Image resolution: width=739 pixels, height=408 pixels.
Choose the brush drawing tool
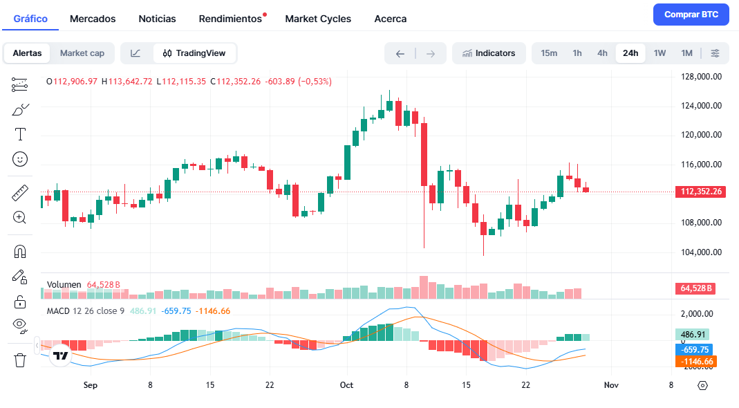tap(20, 109)
